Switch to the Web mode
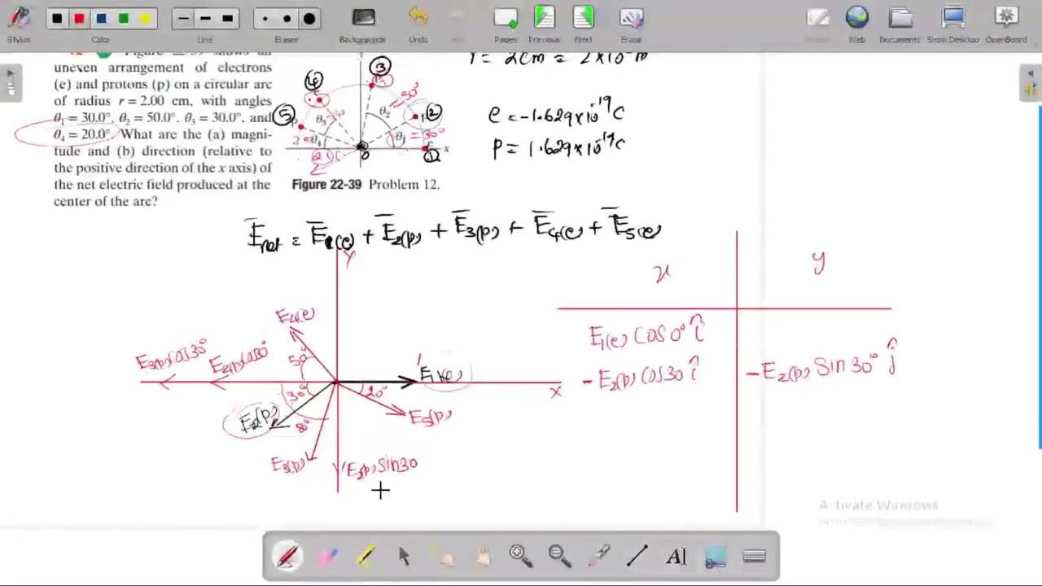 (x=856, y=23)
